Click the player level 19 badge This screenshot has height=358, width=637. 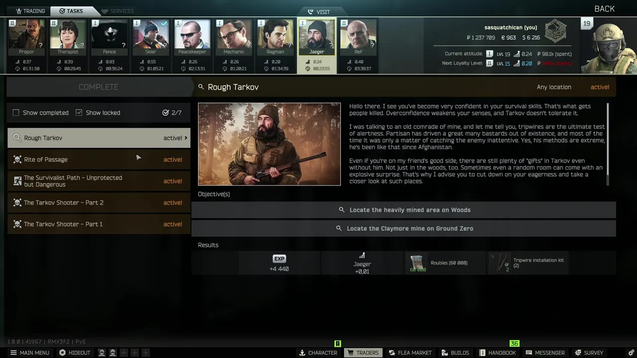pyautogui.click(x=587, y=23)
